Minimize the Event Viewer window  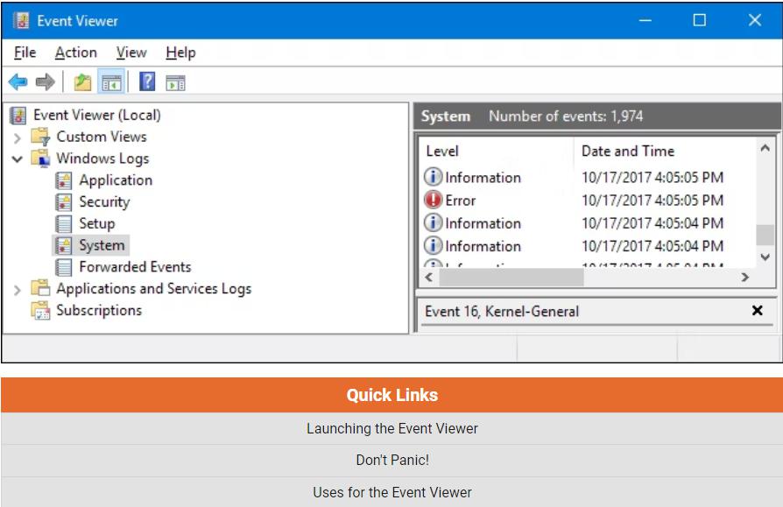[645, 20]
